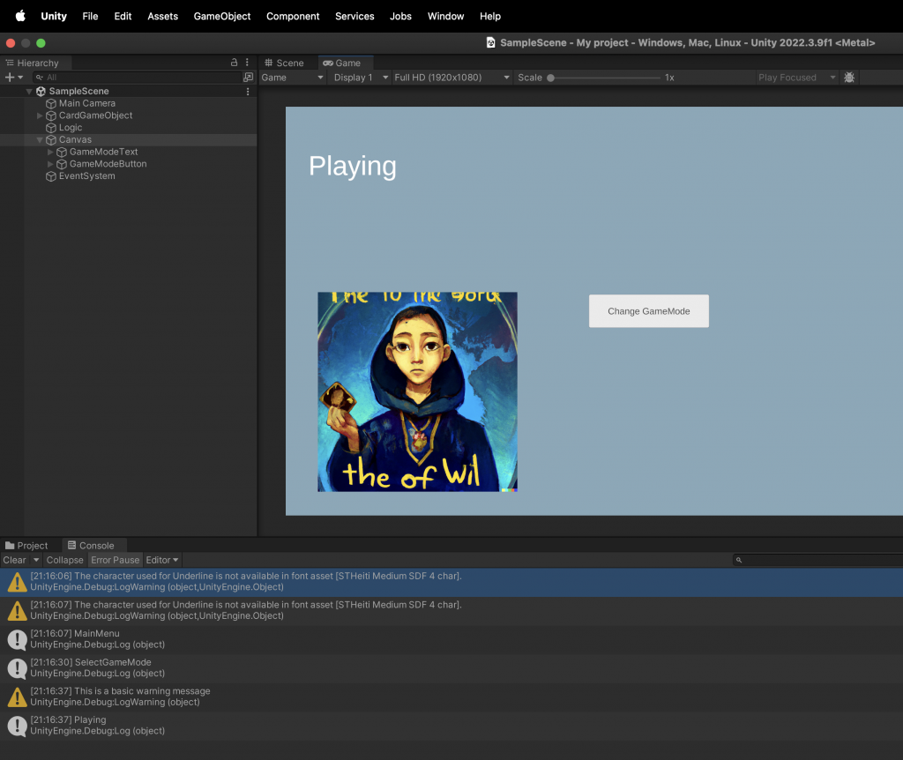
Task: Switch to the Project tab
Action: [27, 545]
